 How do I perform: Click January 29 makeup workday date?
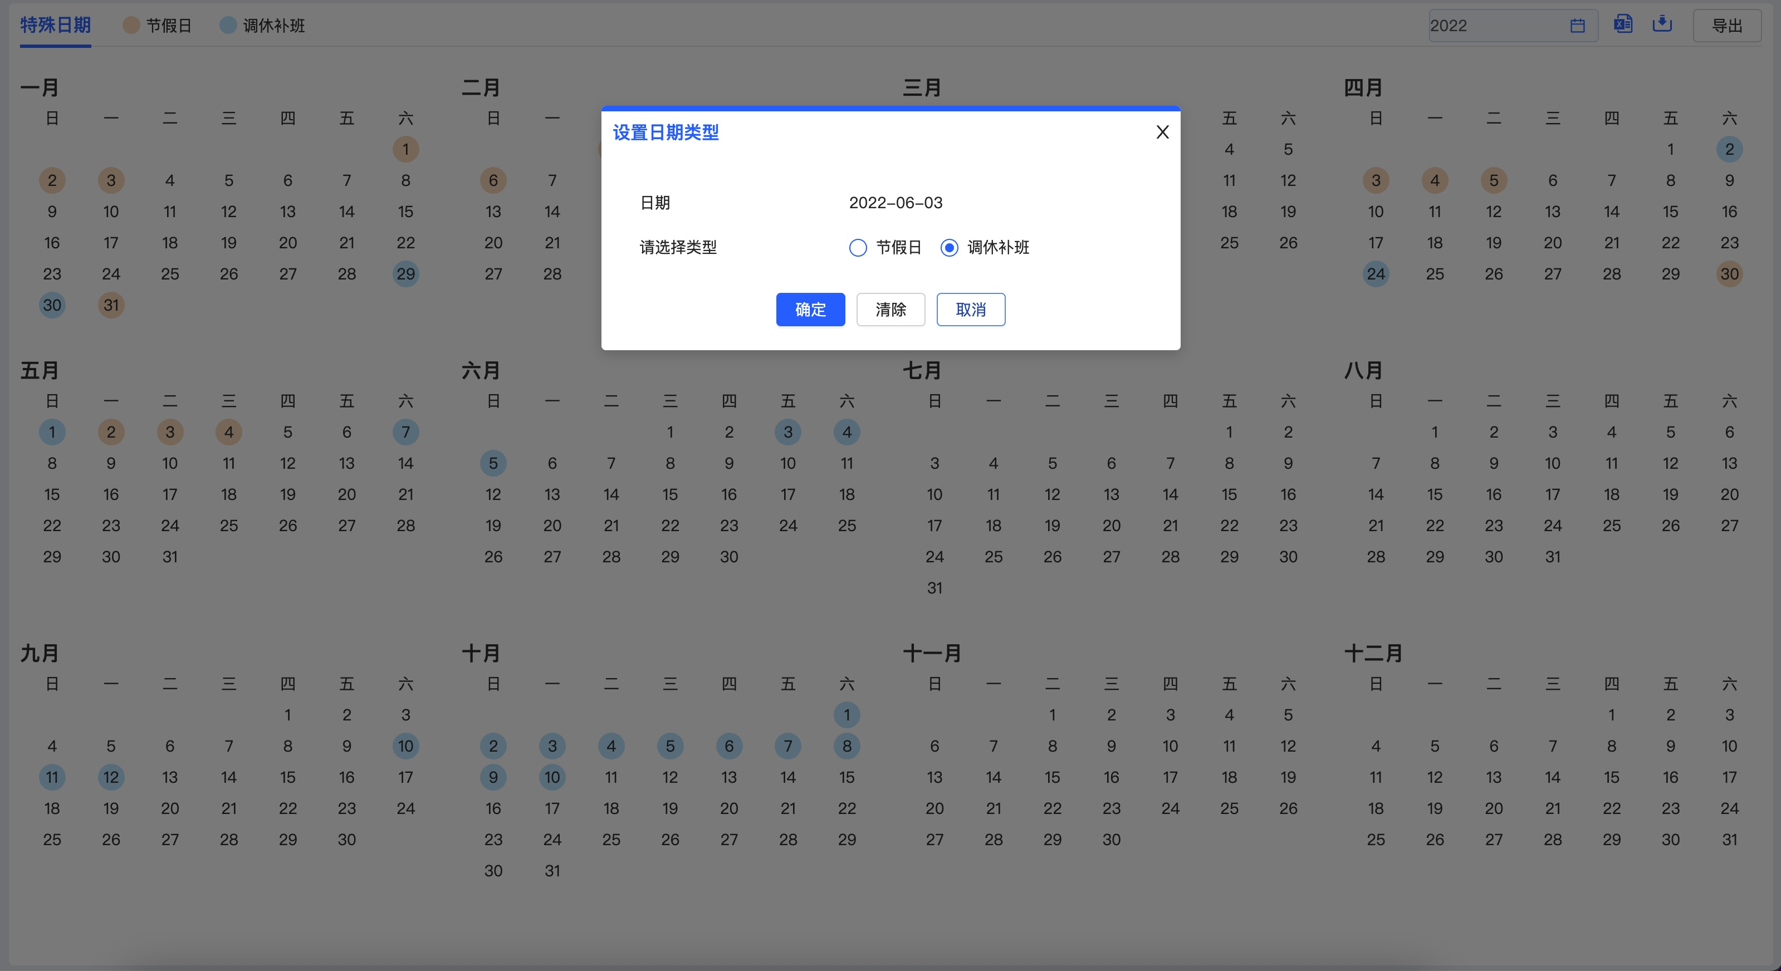pyautogui.click(x=406, y=274)
